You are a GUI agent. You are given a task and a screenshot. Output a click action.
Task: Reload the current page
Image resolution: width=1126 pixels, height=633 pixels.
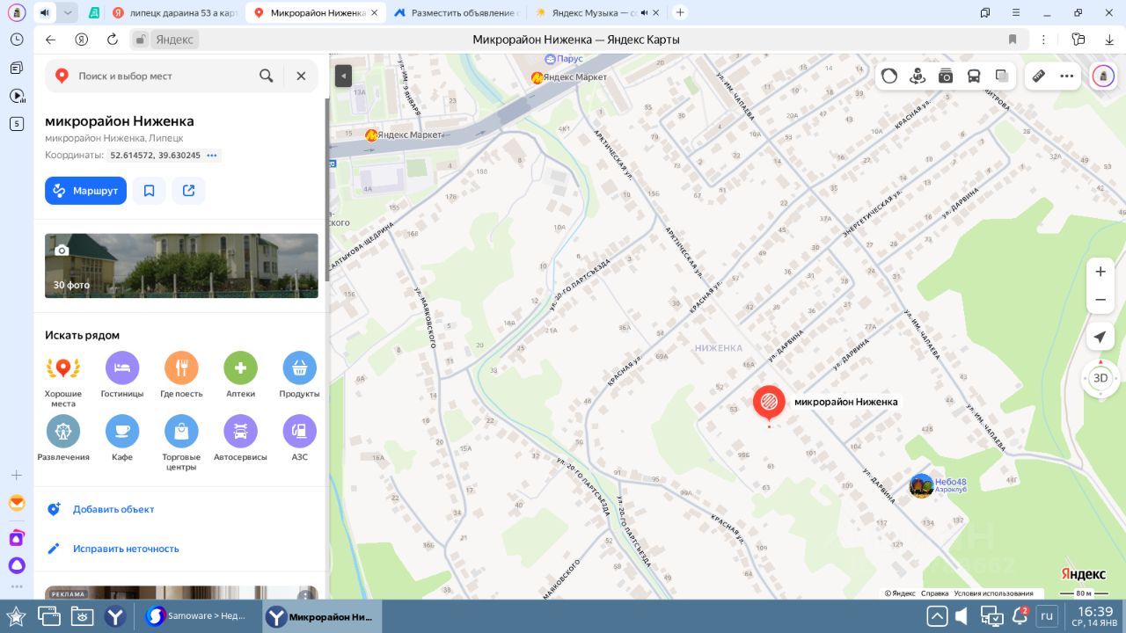coord(112,40)
